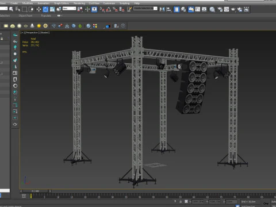Open the Schematic View
The image size is (276, 207).
[204, 9]
